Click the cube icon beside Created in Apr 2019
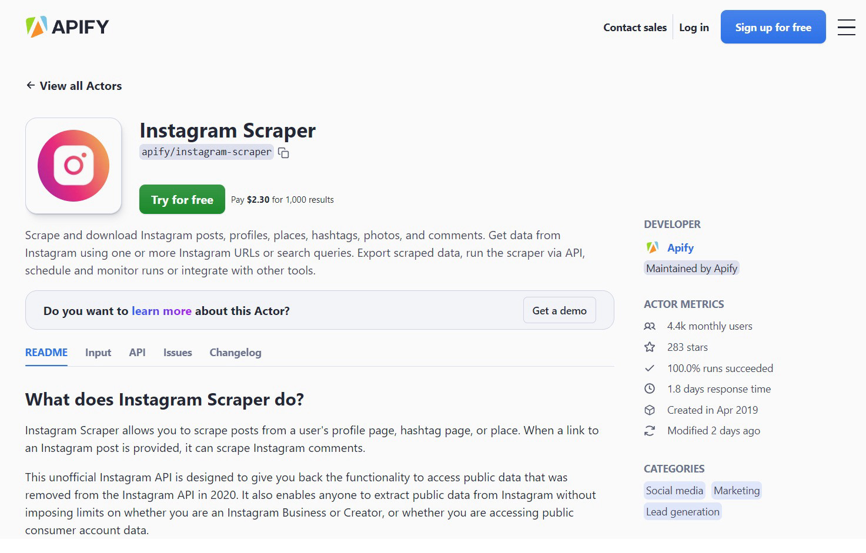866x553 pixels. (650, 410)
